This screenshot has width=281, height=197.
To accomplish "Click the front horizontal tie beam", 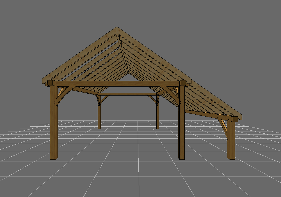I will 118,84.
